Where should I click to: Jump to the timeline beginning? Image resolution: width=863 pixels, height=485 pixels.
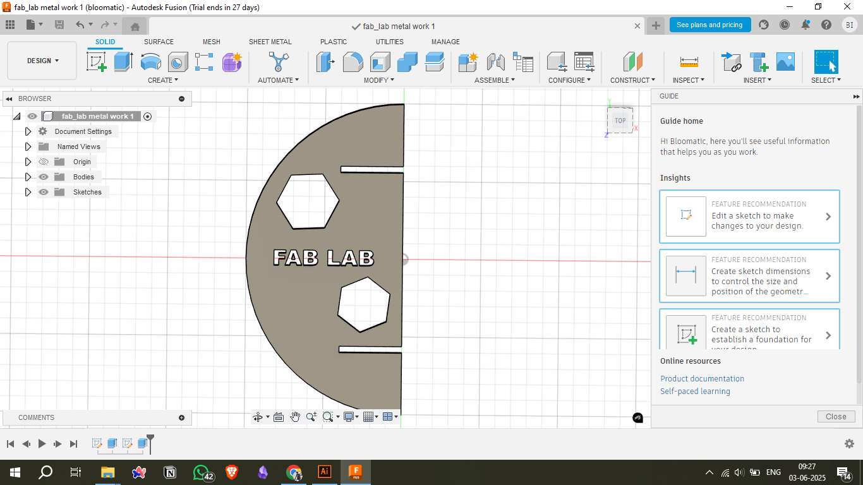point(10,444)
